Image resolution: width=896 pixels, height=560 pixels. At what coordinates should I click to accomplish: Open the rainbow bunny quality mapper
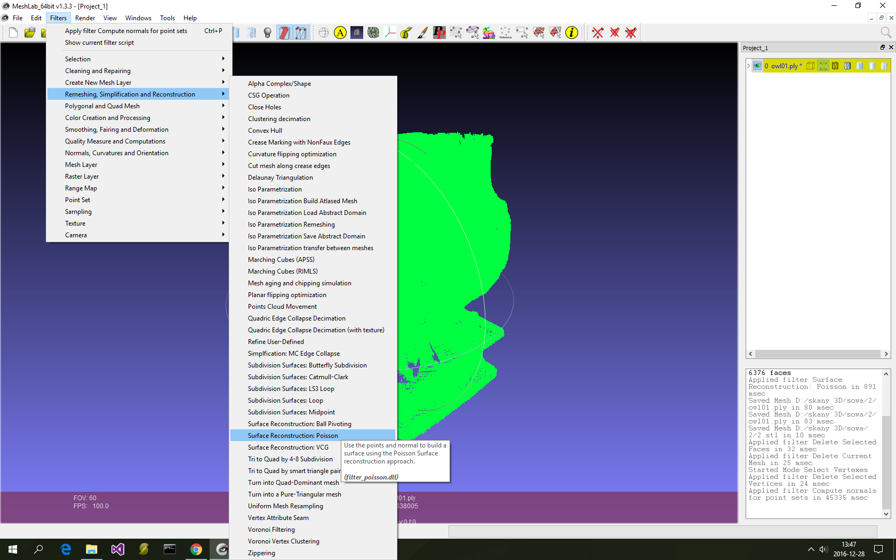coord(489,33)
